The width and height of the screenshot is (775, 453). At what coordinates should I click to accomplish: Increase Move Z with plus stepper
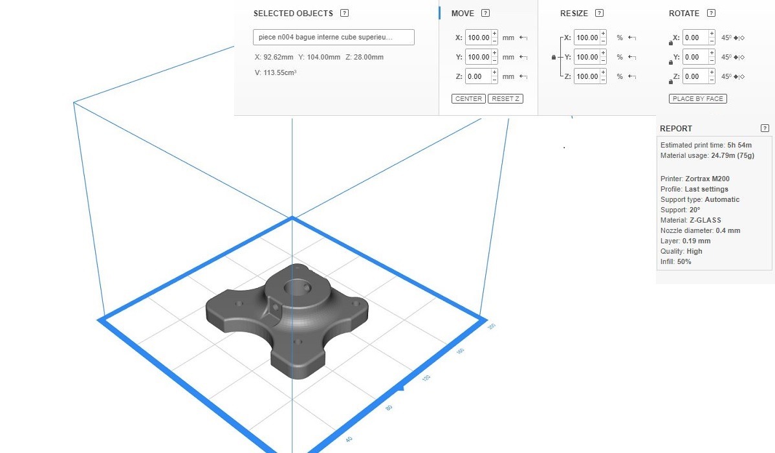point(494,72)
